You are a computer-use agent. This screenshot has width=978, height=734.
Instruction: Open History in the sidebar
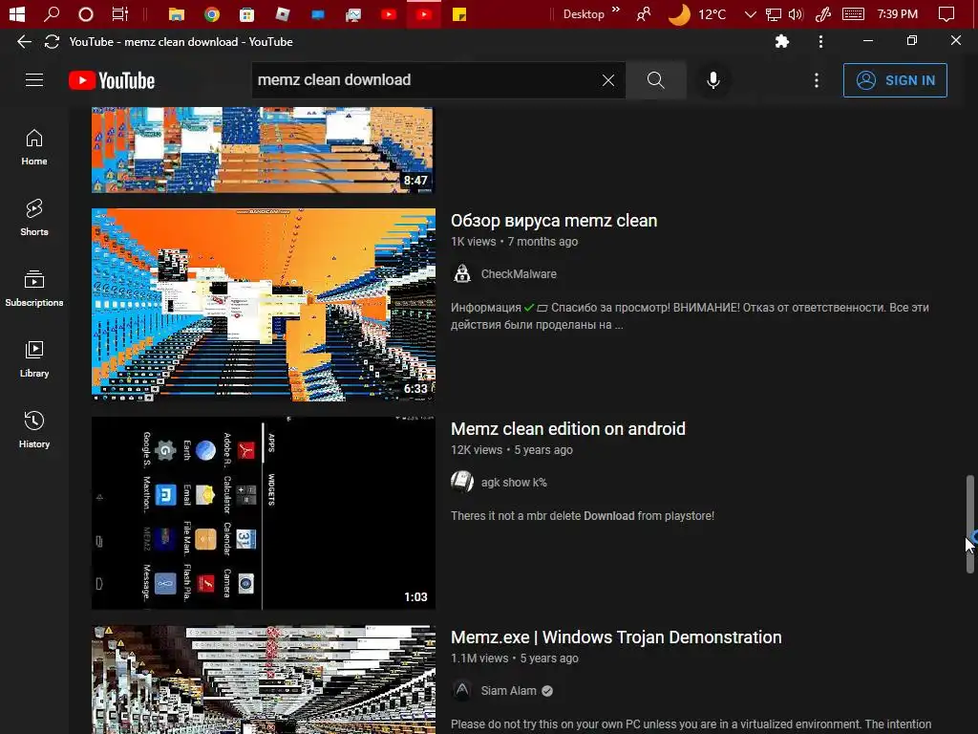click(x=34, y=429)
